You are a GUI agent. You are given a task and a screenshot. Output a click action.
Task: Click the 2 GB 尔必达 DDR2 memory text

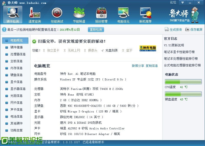click(81, 100)
